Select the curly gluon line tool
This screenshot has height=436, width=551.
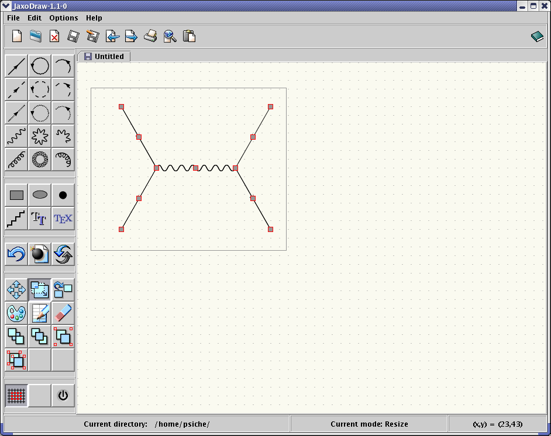coord(16,160)
